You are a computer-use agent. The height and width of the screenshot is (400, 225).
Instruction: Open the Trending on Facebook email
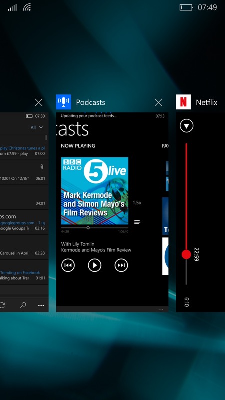pos(24,272)
